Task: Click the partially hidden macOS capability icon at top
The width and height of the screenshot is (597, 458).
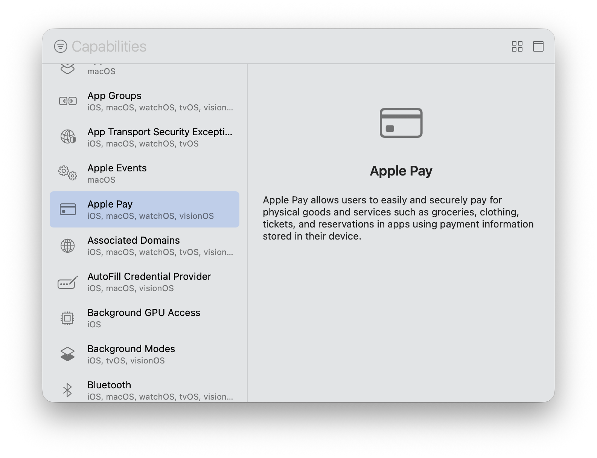Action: coord(68,69)
